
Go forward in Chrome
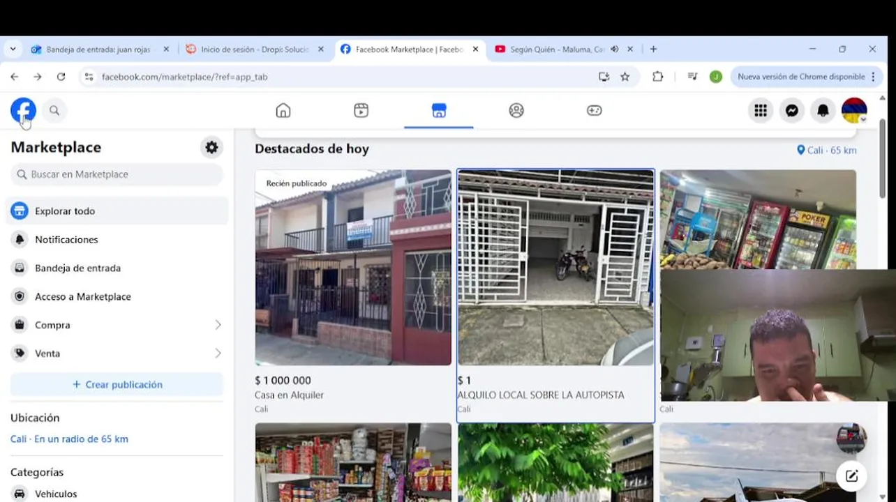point(38,77)
